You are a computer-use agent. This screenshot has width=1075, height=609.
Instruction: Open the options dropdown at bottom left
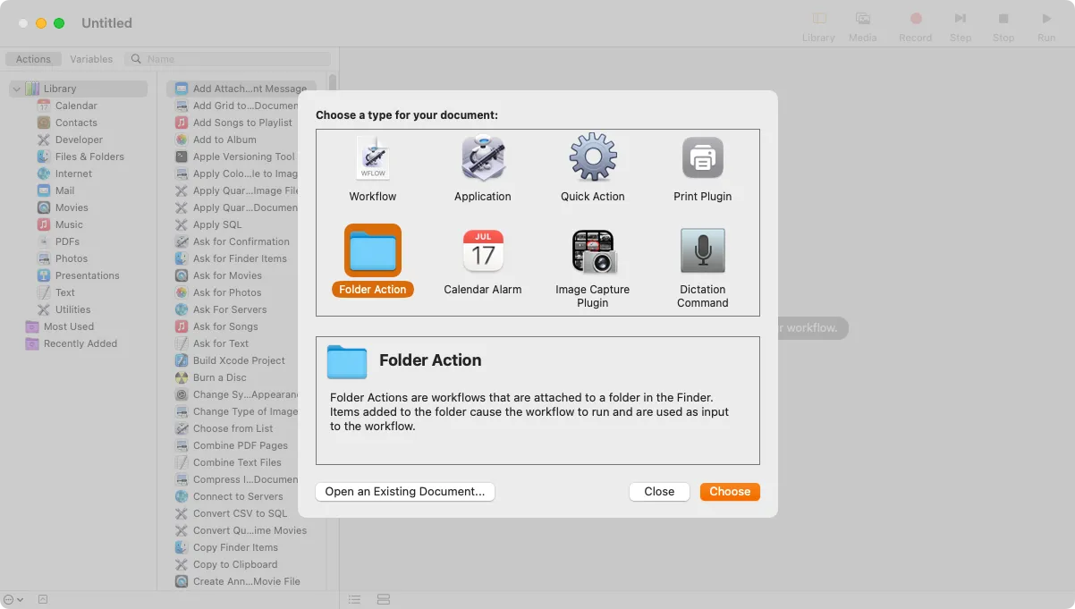click(x=11, y=599)
